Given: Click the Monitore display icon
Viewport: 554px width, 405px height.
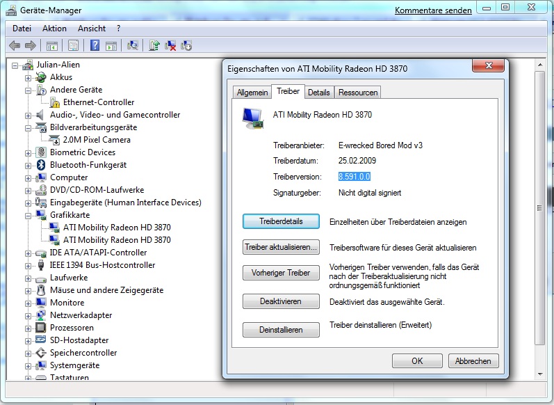Looking at the screenshot, I should 41,303.
